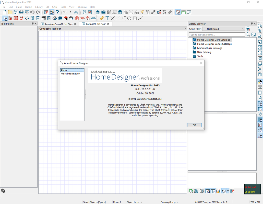Viewport: 263px width, 204px height.
Task: Select Home Designer Core Catalogs
Action: pos(213,40)
